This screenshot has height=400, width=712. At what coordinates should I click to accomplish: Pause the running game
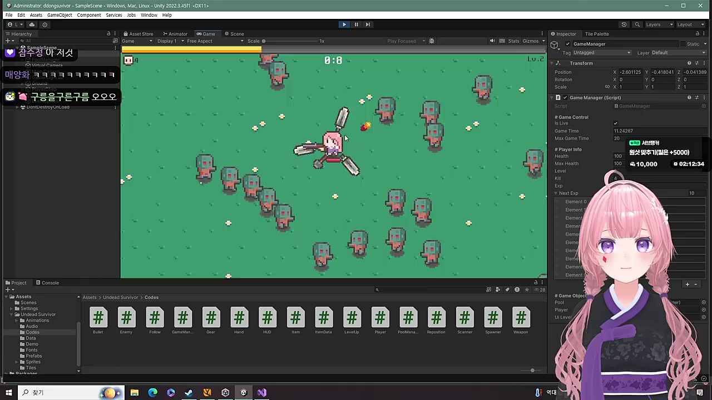click(x=356, y=24)
